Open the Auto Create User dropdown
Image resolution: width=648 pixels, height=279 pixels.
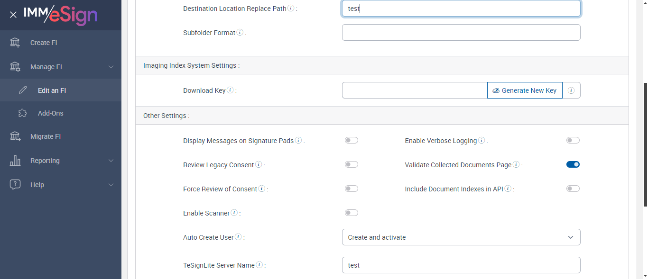461,237
